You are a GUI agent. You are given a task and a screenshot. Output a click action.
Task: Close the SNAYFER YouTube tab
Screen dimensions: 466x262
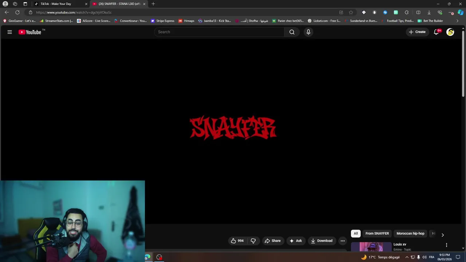pos(144,4)
